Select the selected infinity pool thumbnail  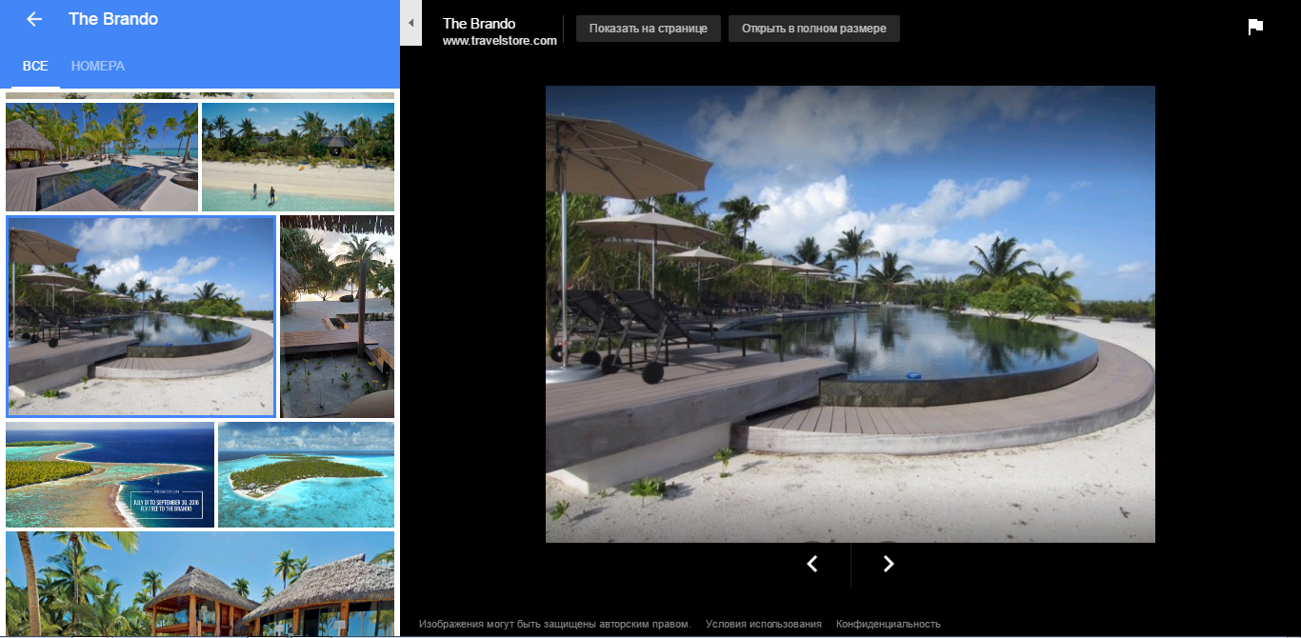(141, 316)
